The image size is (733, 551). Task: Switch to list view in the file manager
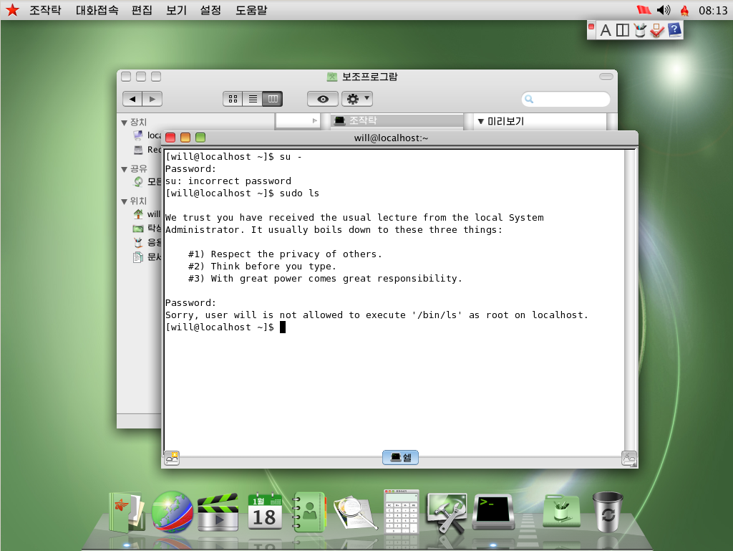click(251, 98)
